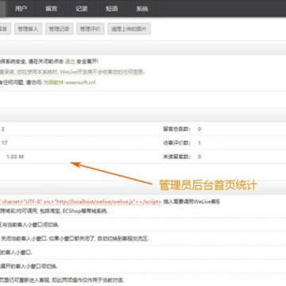Click the 清理上传的图片 button
Image resolution: width=286 pixels, height=286 pixels.
129,29
